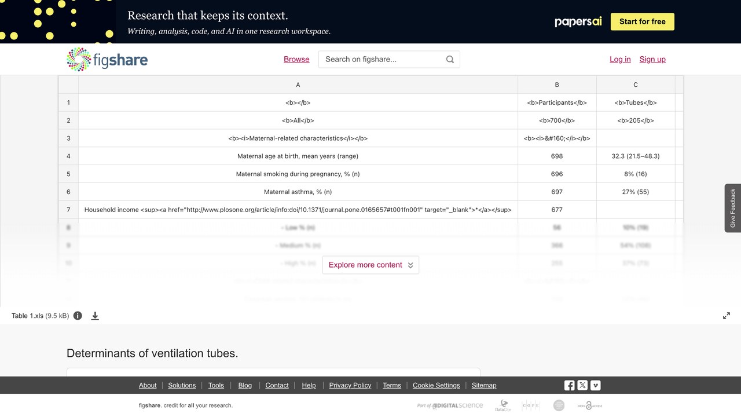
Task: Click the cell 'Maternal age at birth, mean years (range)'
Action: pyautogui.click(x=298, y=156)
